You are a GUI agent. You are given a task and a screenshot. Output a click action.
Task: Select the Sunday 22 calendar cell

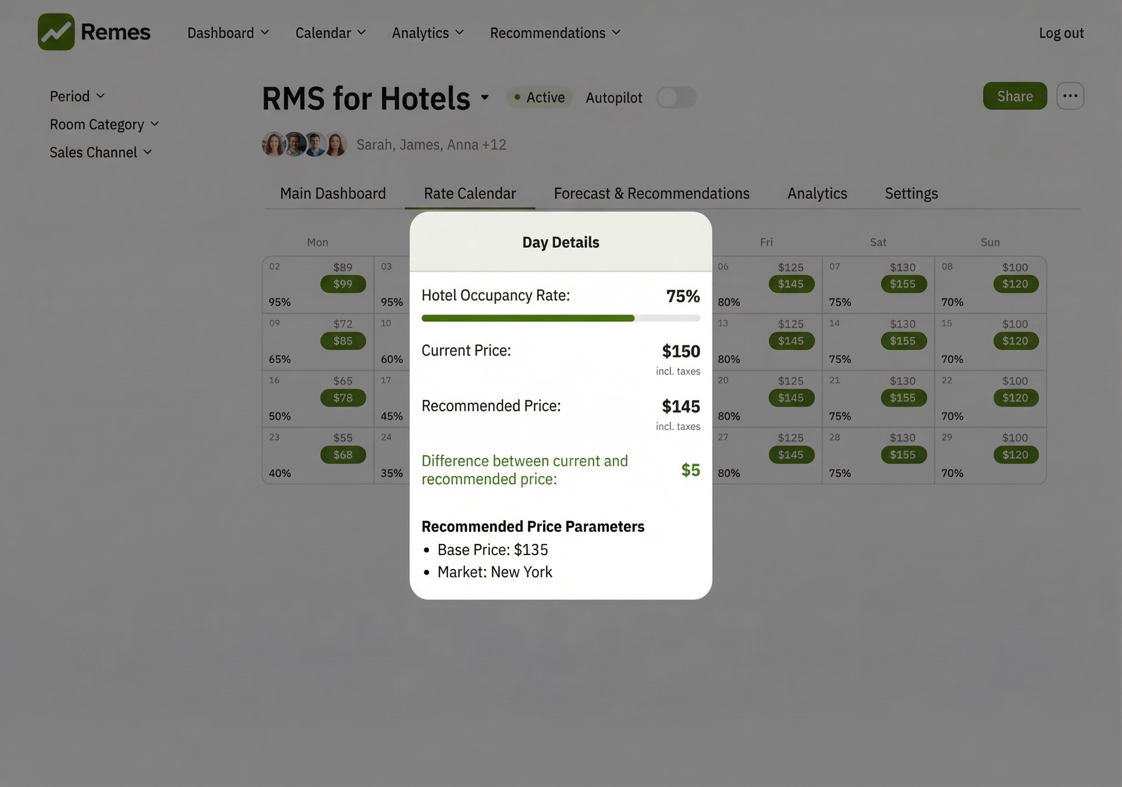(x=990, y=399)
